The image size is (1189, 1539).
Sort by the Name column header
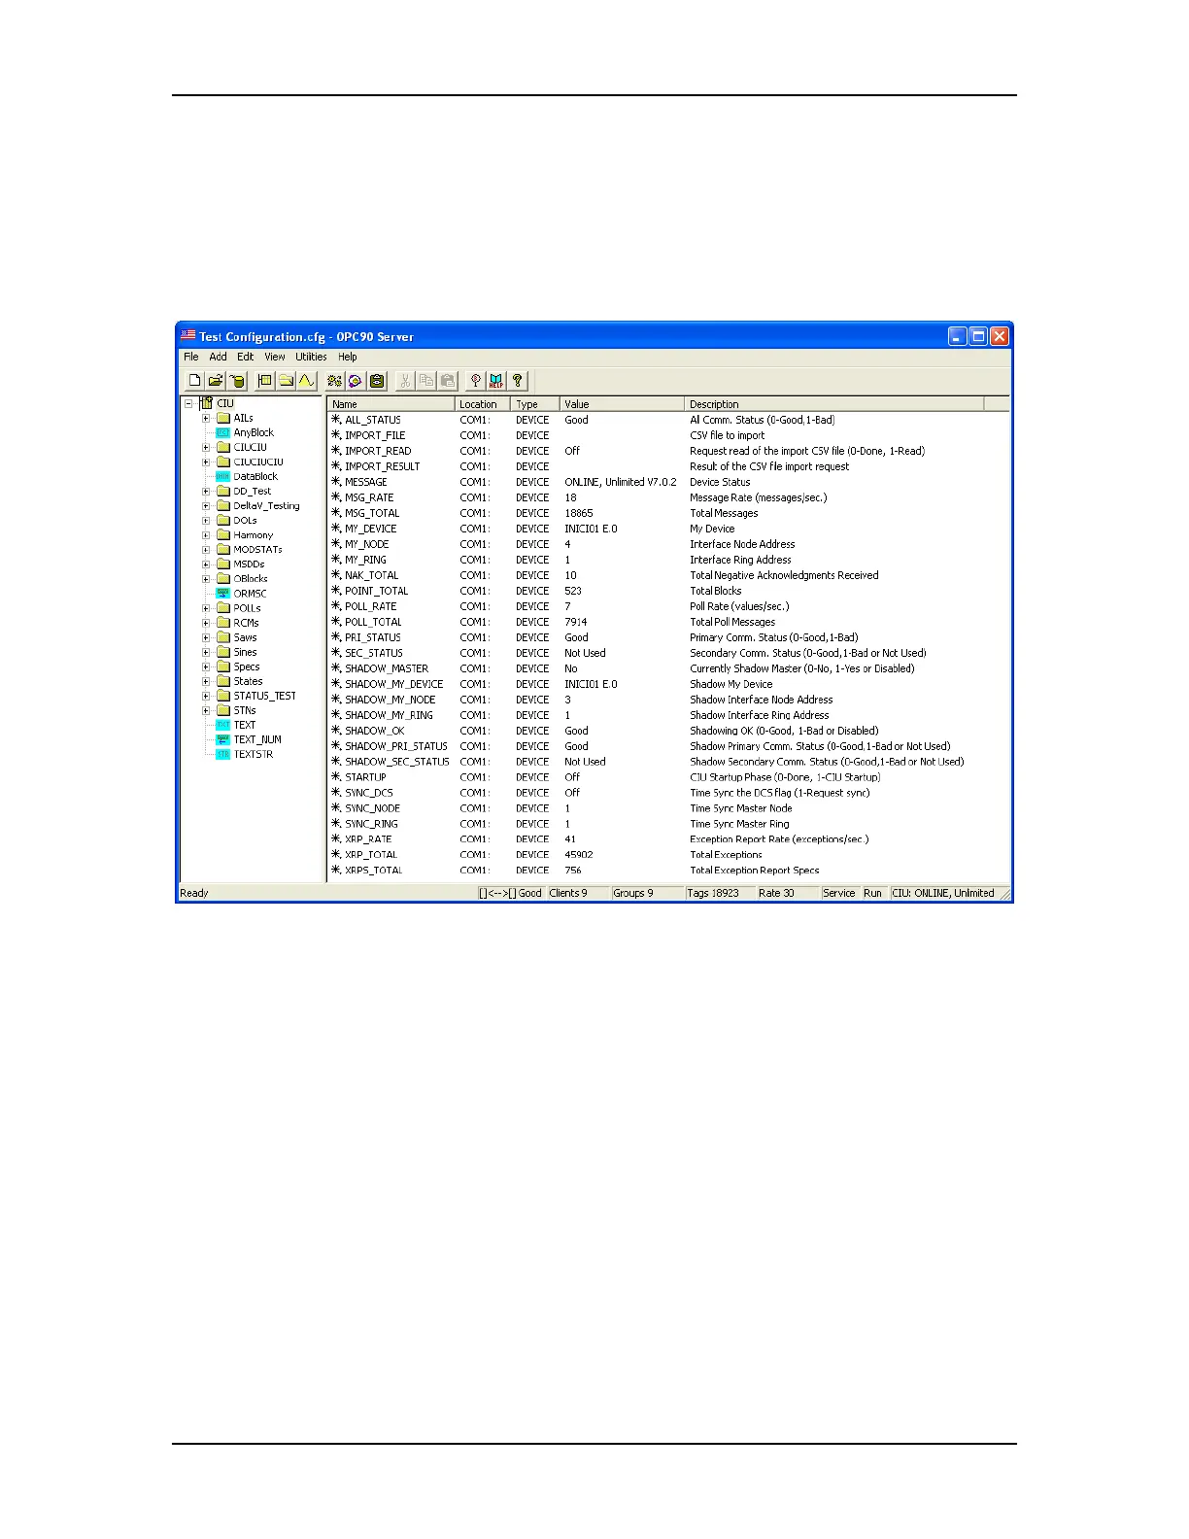tap(391, 404)
